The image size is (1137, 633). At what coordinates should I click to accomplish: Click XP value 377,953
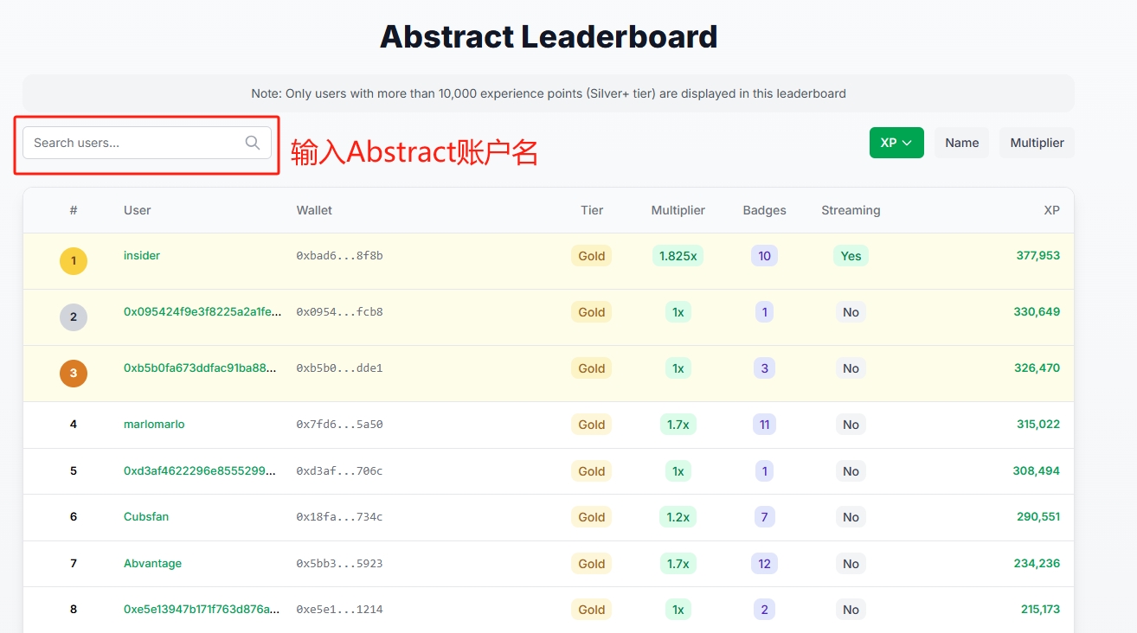1037,256
